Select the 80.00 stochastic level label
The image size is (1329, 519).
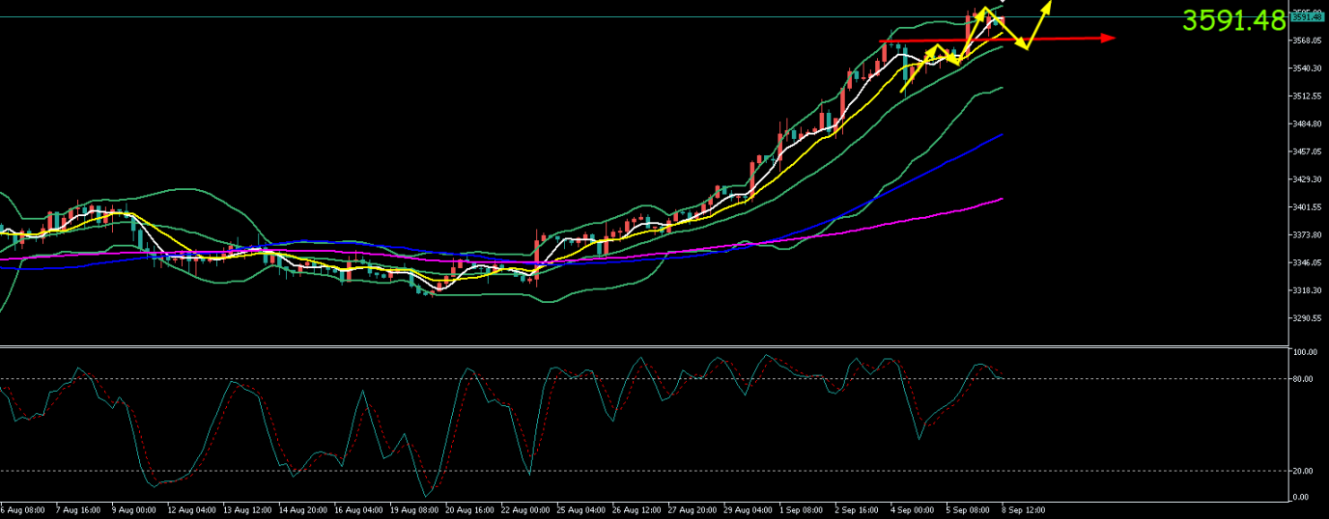[x=1303, y=379]
